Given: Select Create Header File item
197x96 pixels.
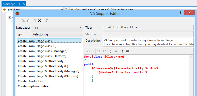Looking at the screenshot, I should pos(49,81).
